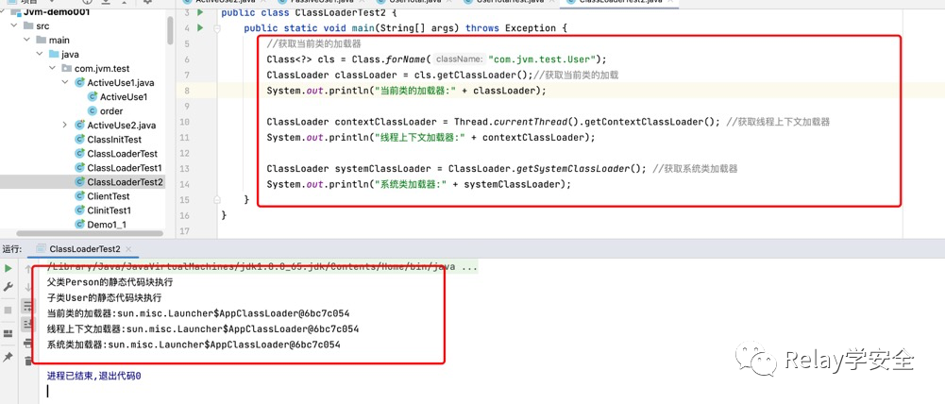Clear console with the trash icon

[x=27, y=361]
